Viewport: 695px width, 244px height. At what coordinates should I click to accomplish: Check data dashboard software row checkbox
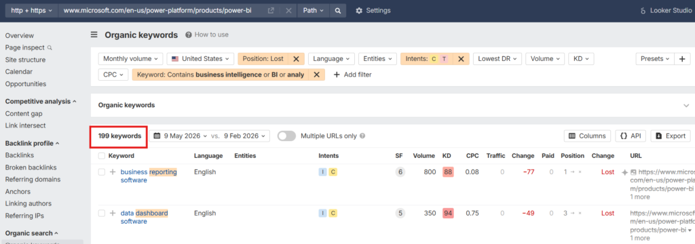coord(102,213)
